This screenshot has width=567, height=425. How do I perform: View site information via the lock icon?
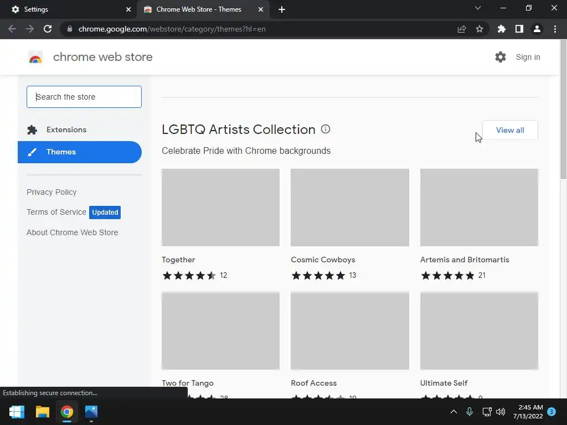click(x=70, y=29)
